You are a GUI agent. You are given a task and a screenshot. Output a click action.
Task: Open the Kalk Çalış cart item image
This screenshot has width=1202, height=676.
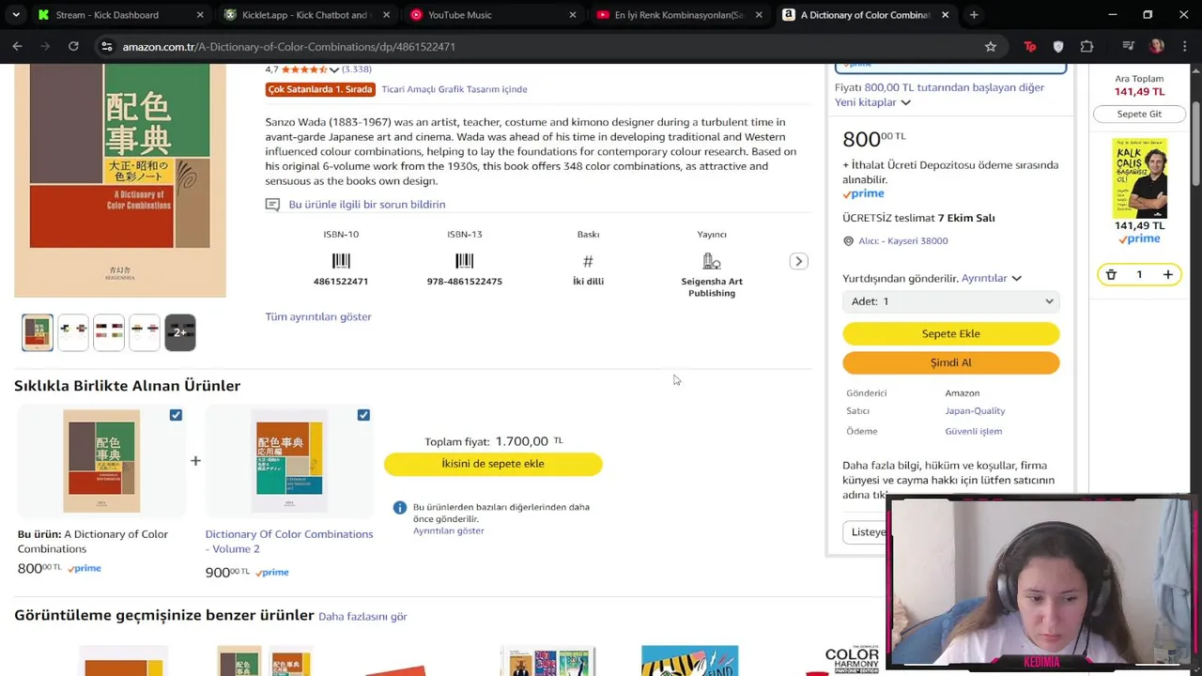(1139, 178)
